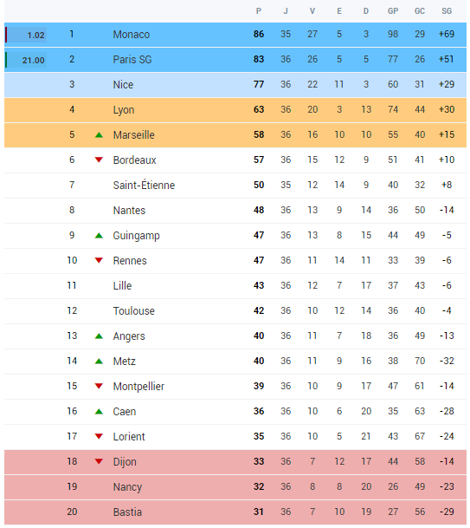470x528 pixels.
Task: Click the green up arrow beside Metz
Action: click(99, 362)
